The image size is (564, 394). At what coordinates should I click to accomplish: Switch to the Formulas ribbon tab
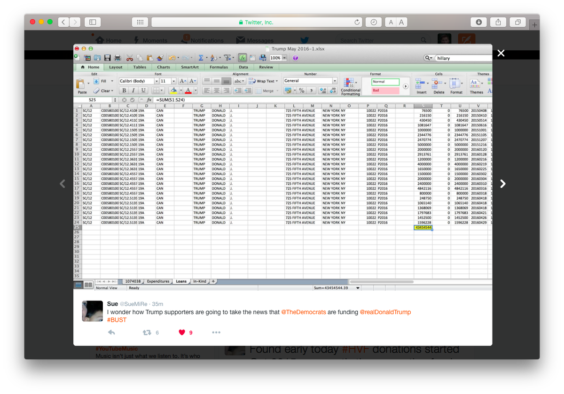click(x=219, y=67)
